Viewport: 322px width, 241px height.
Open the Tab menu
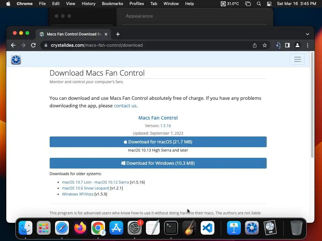[153, 3]
